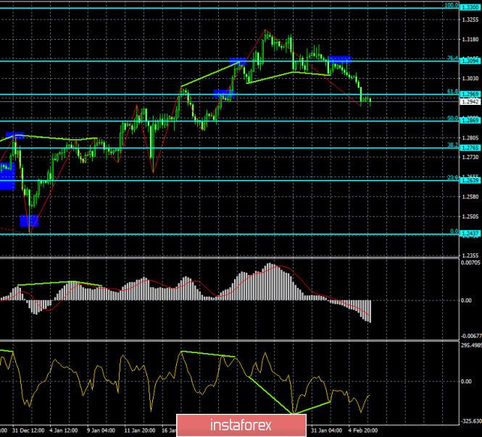The image size is (482, 437).
Task: Click the 61.8 Fibonacci percentage label
Action: point(452,91)
